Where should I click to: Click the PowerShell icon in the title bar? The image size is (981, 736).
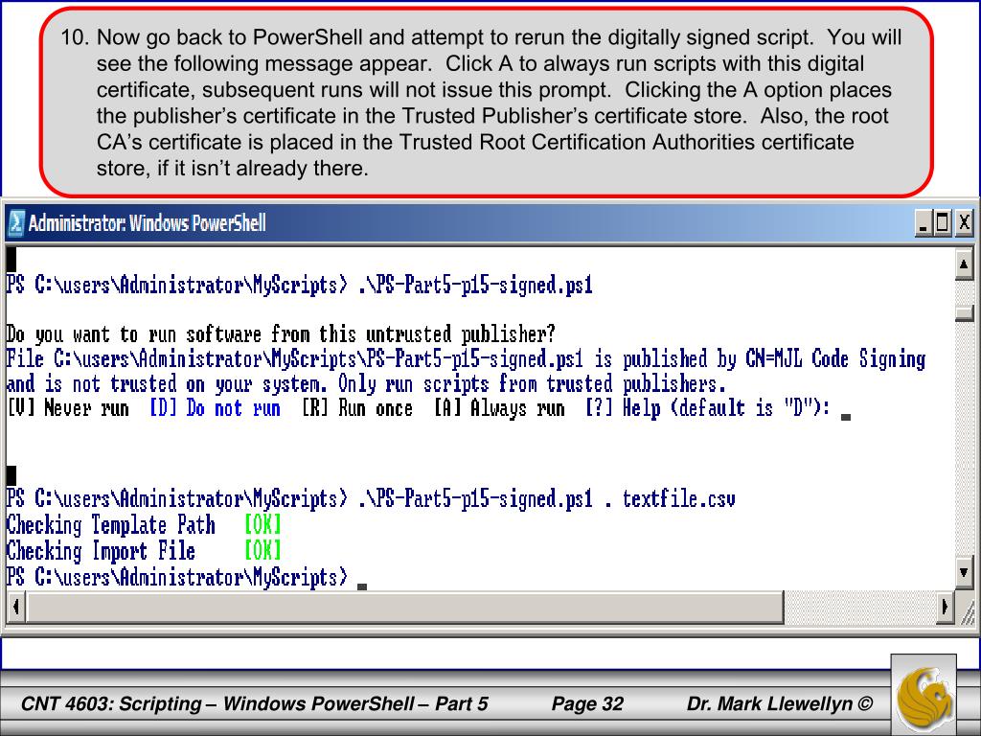[x=15, y=222]
